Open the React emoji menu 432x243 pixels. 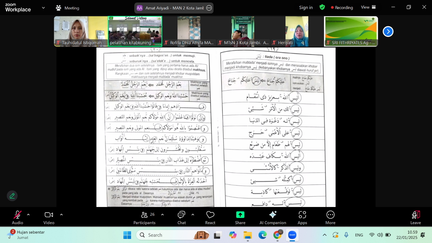click(x=210, y=217)
